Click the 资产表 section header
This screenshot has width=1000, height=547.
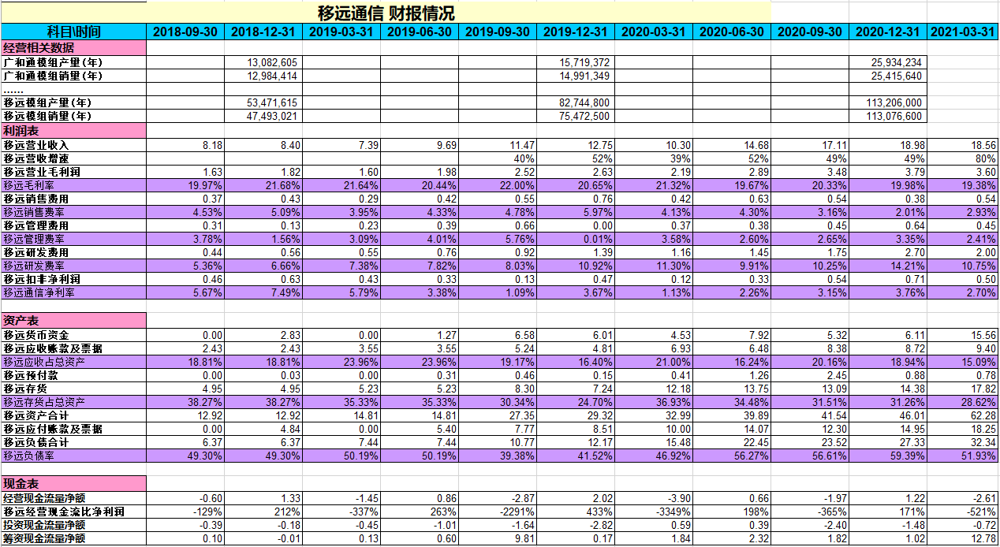[73, 320]
